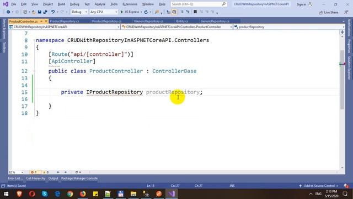Image resolution: width=353 pixels, height=199 pixels.
Task: Open Firefox from the taskbar
Action: pos(83,193)
